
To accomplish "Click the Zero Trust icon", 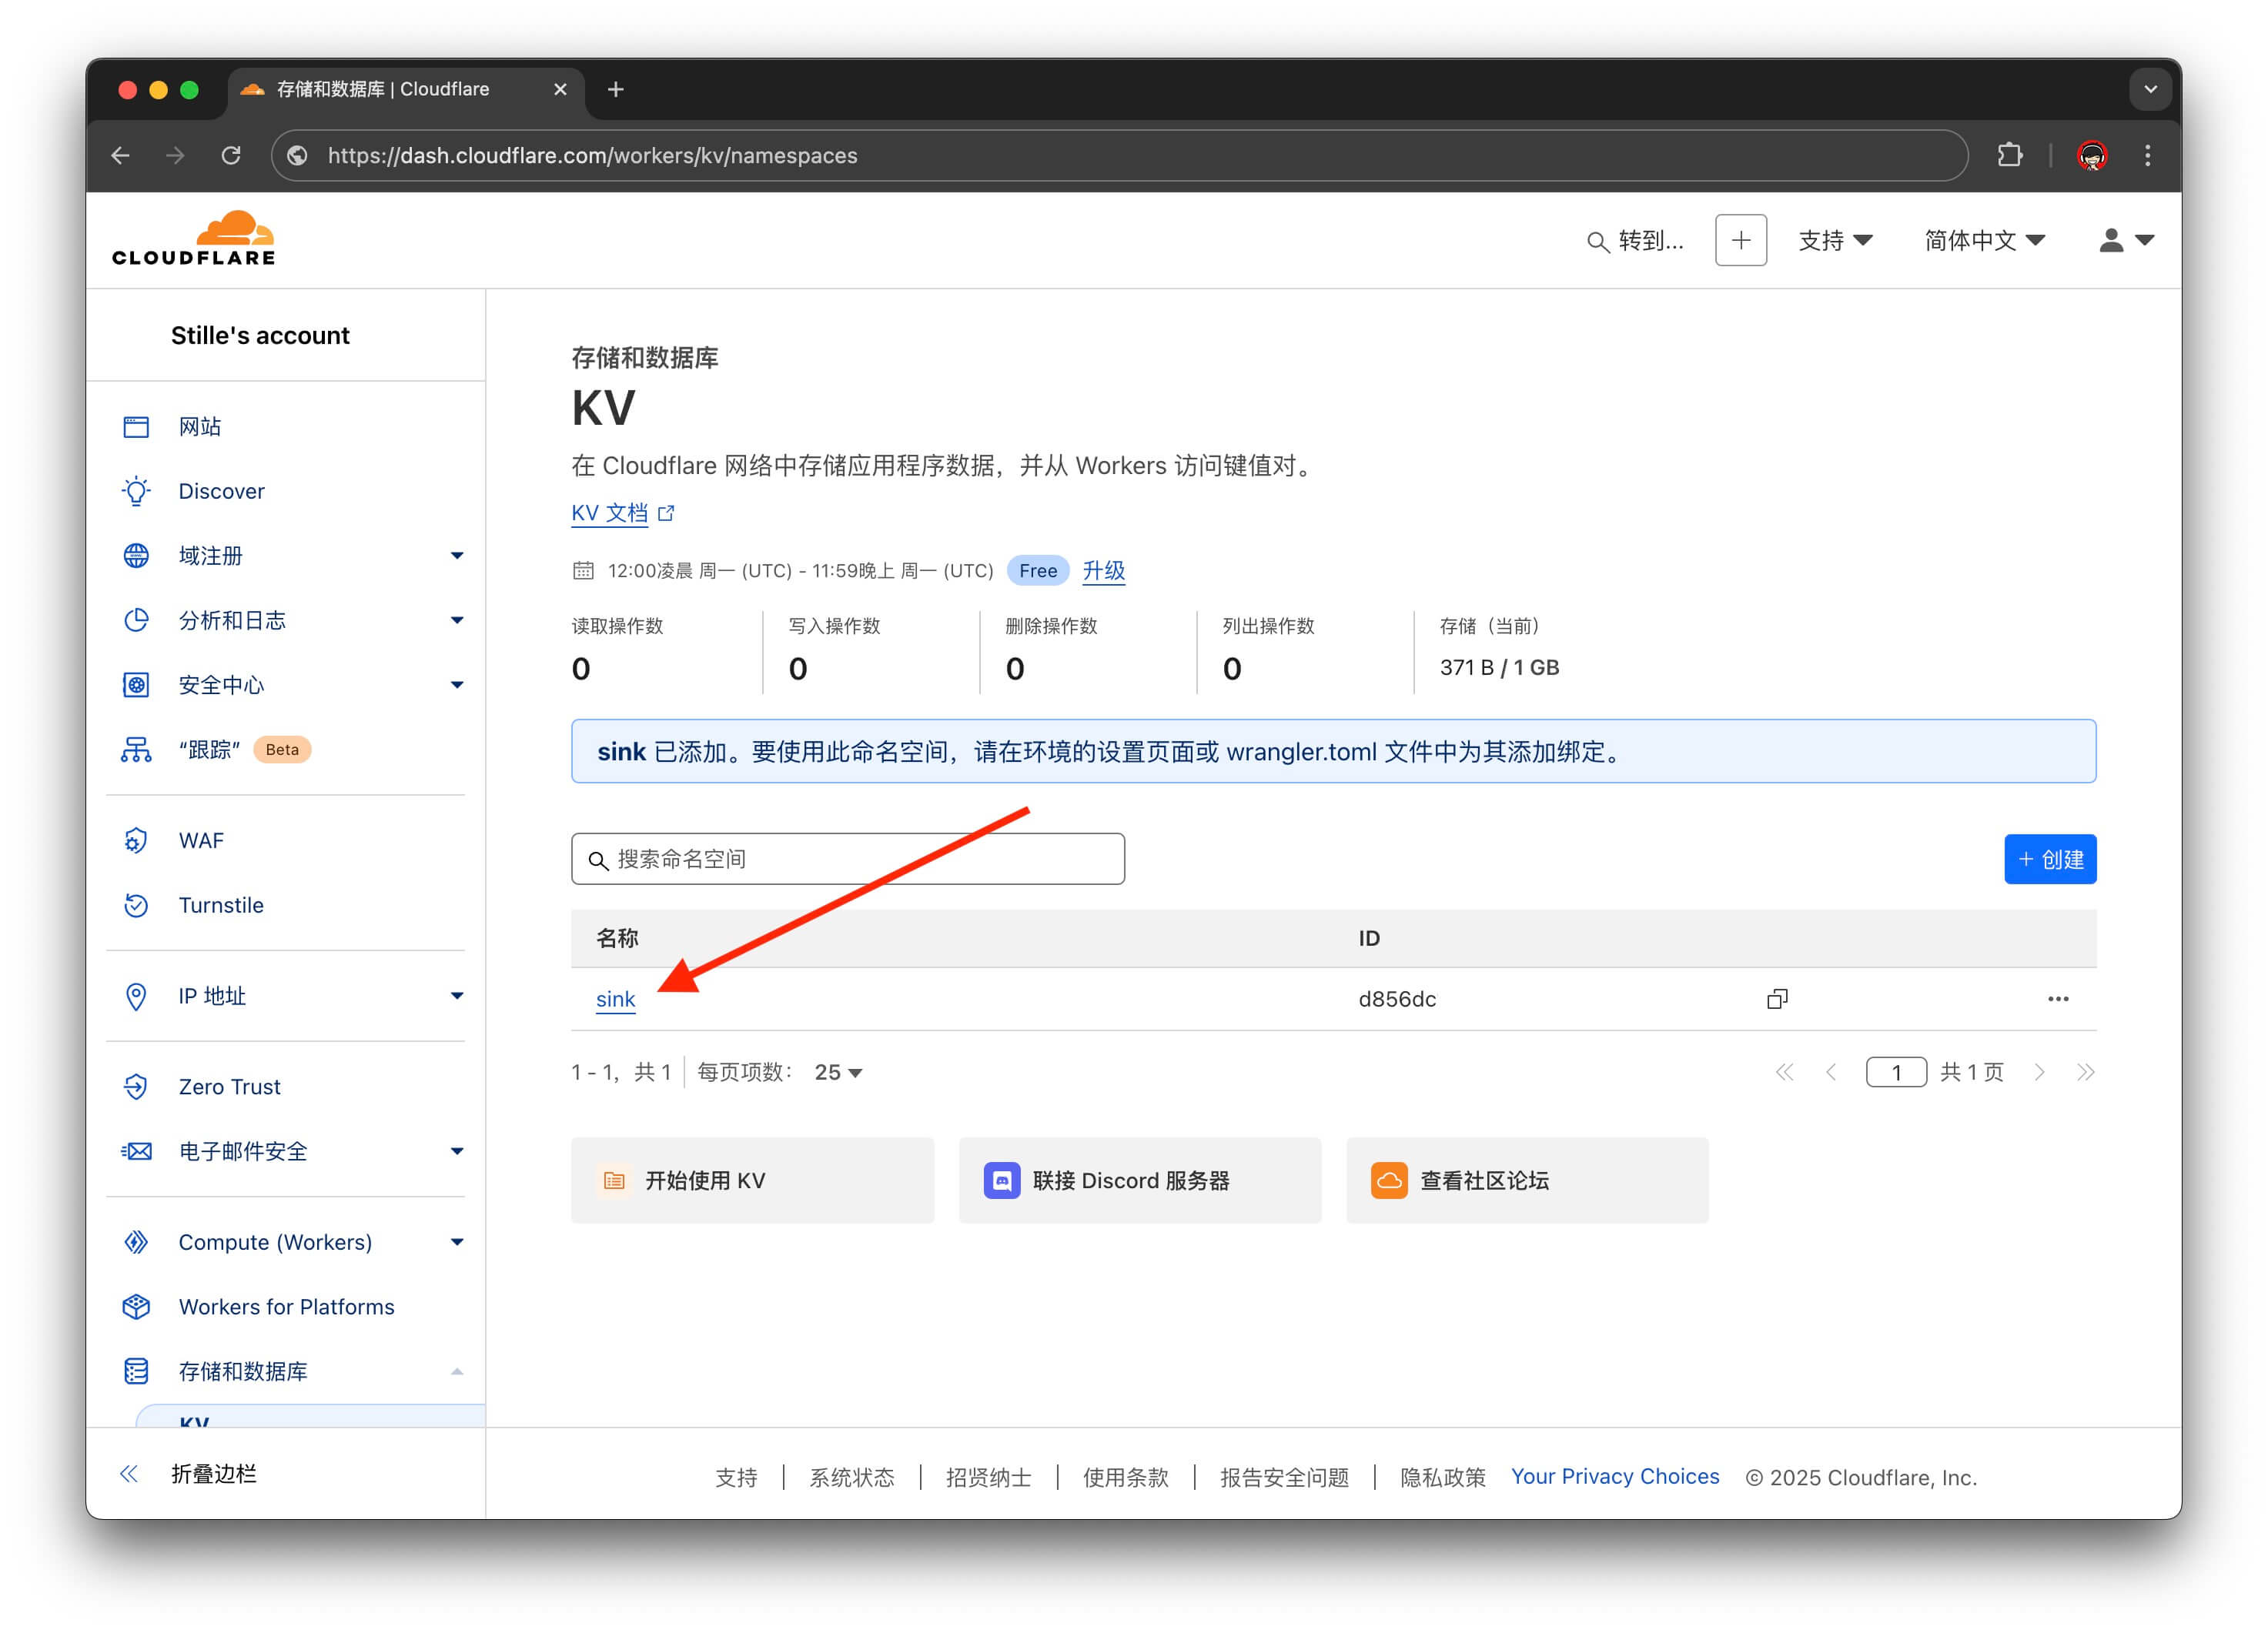I will pos(136,1087).
